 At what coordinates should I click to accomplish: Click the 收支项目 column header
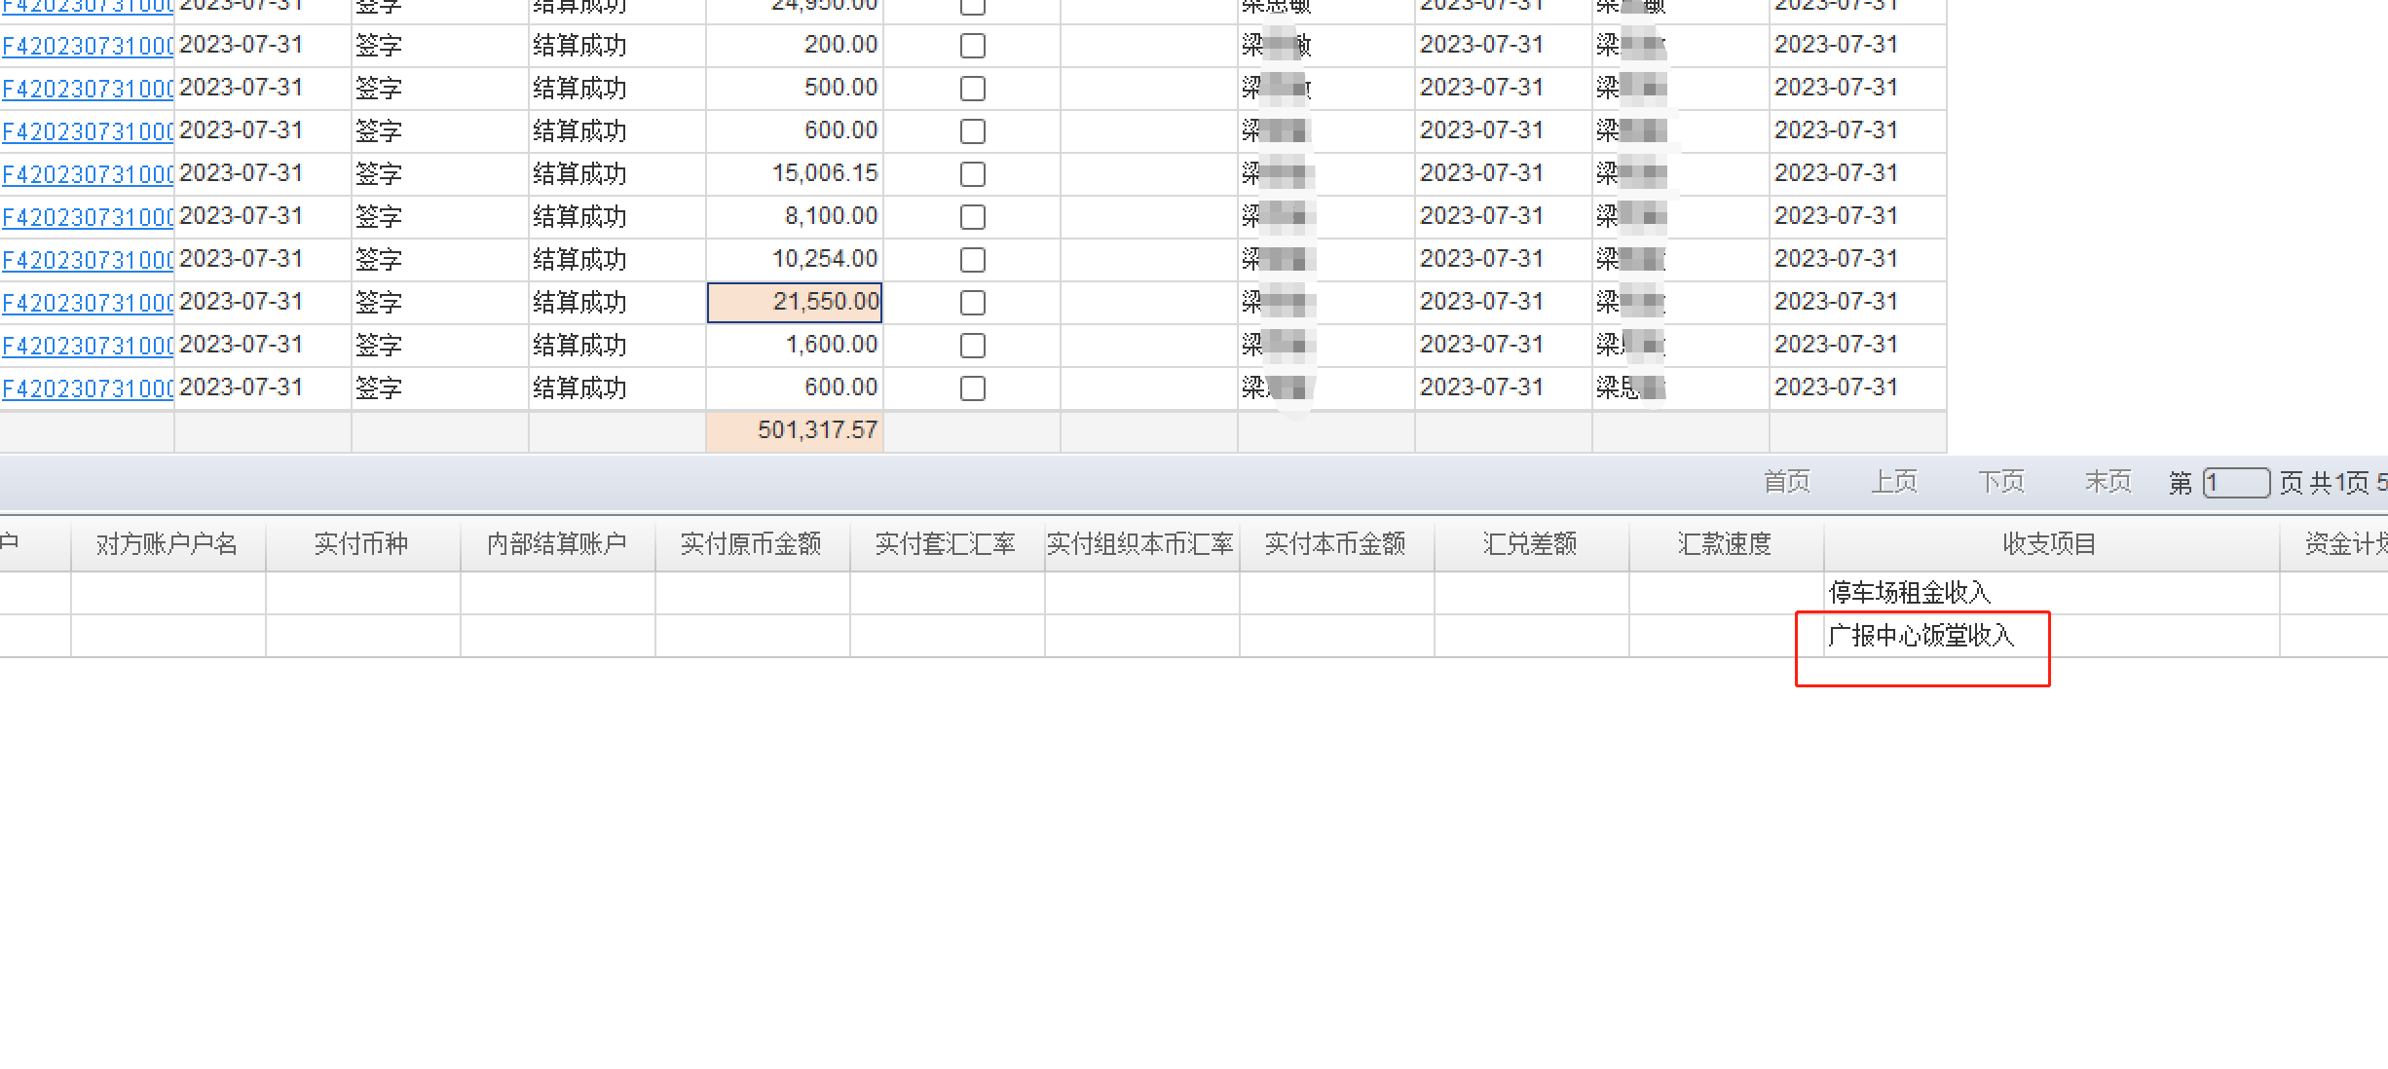click(2051, 544)
